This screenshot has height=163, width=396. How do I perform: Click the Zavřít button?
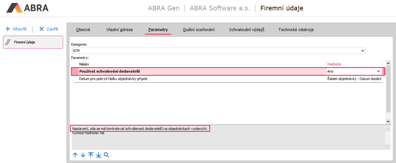[x=48, y=29]
